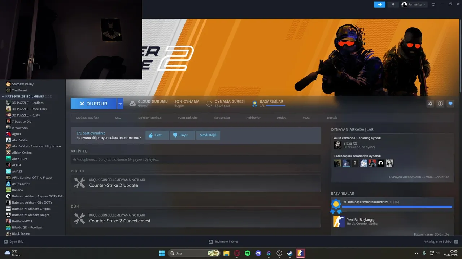Open the Tartışmalar tab
This screenshot has height=259, width=462.
222,118
